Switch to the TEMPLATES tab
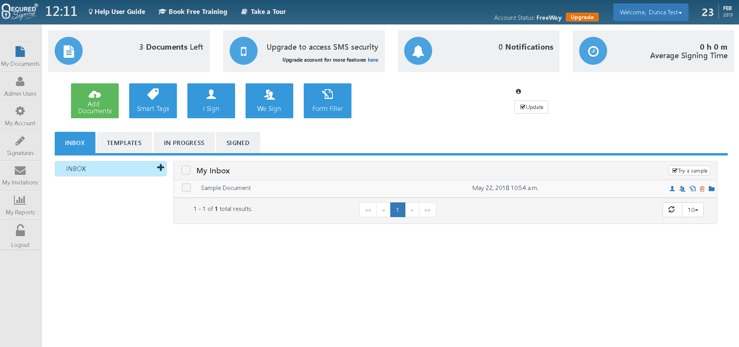The width and height of the screenshot is (739, 347). click(x=124, y=143)
